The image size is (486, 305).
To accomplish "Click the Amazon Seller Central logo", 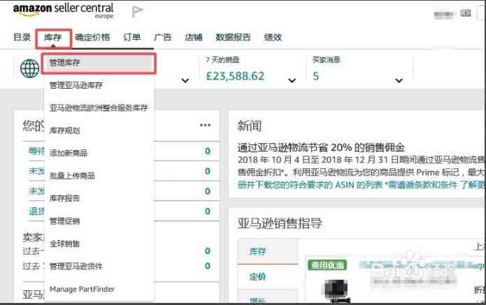I will pos(64,10).
